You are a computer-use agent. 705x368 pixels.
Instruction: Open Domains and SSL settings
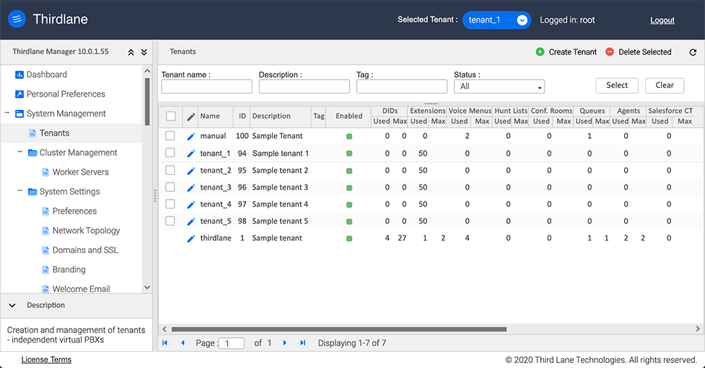coord(85,250)
